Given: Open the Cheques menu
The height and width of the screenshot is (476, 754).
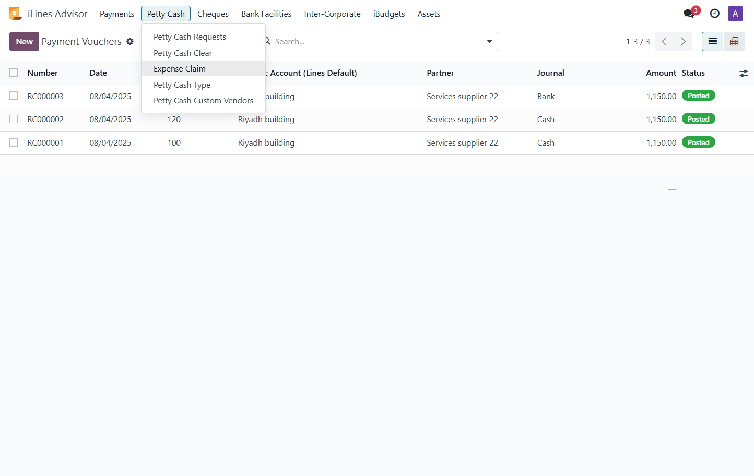Looking at the screenshot, I should [x=213, y=14].
